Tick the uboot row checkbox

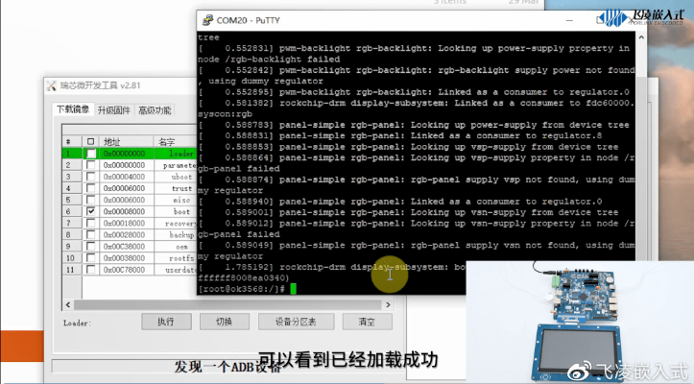pyautogui.click(x=91, y=177)
